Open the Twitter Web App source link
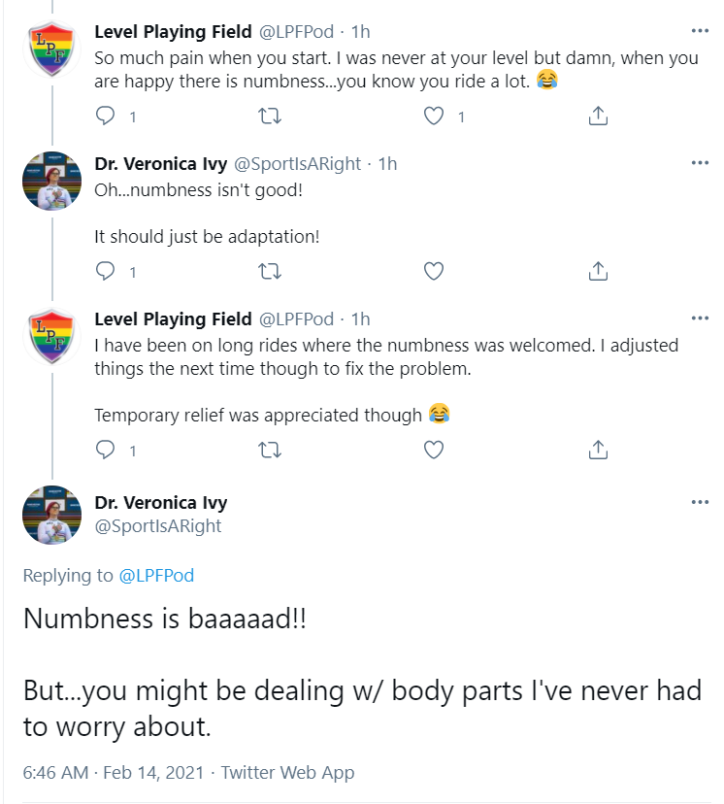Image resolution: width=724 pixels, height=804 pixels. click(287, 772)
